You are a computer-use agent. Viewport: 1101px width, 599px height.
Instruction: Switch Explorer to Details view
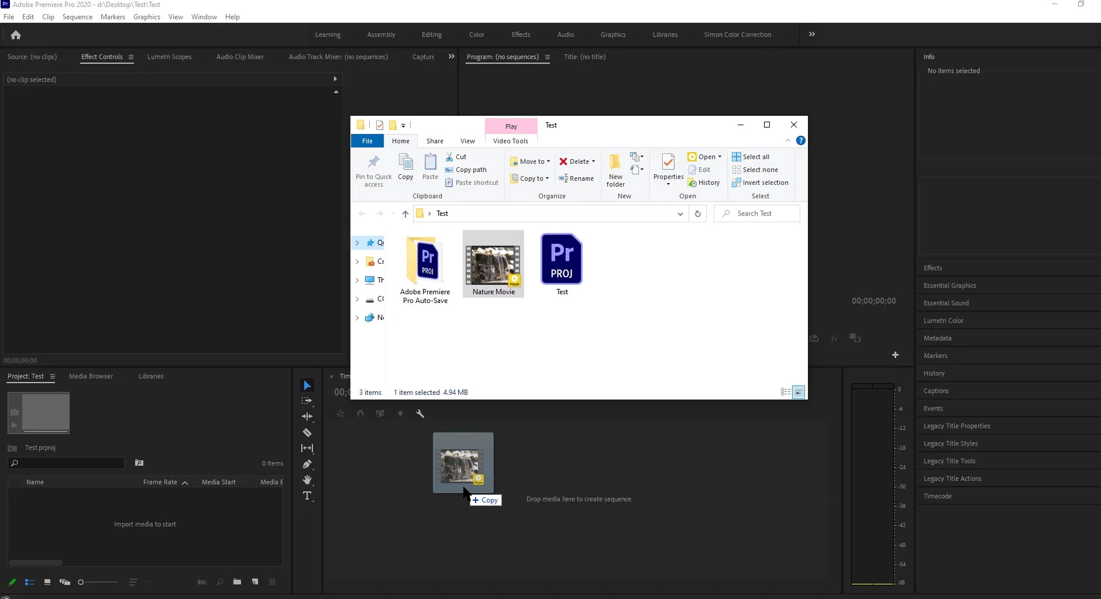786,392
